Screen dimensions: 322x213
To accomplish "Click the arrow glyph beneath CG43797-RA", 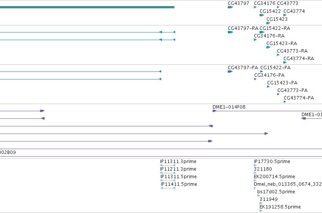I will [230, 32].
